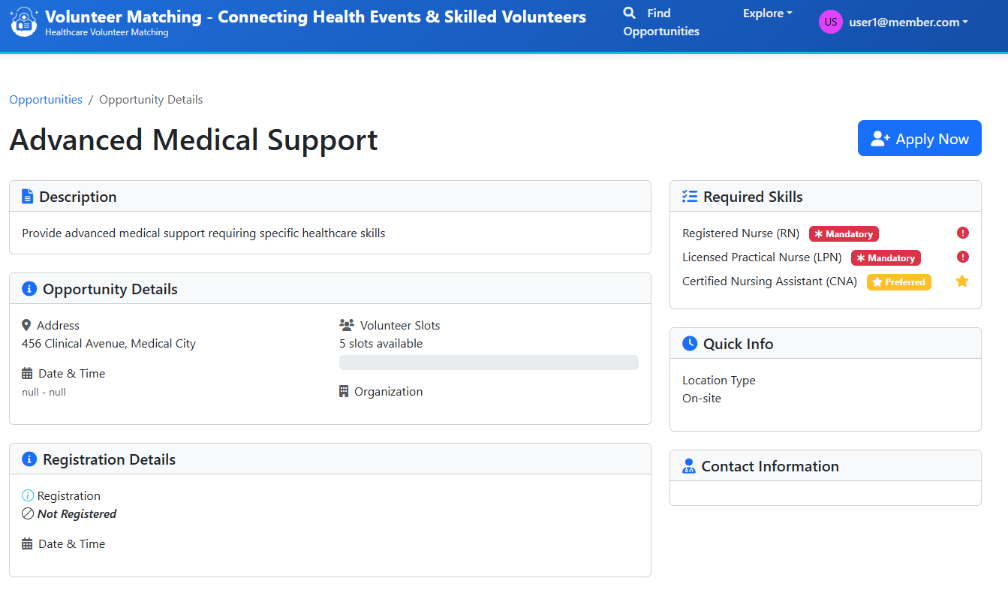Image resolution: width=1008 pixels, height=593 pixels.
Task: Open Find Opportunities in the navbar
Action: tap(660, 23)
